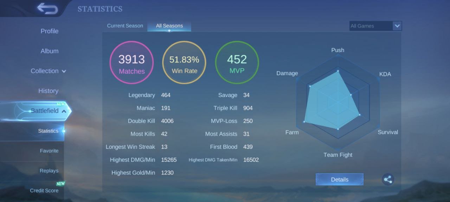This screenshot has height=202, width=450.
Task: Select the All Seasons tab
Action: [169, 26]
